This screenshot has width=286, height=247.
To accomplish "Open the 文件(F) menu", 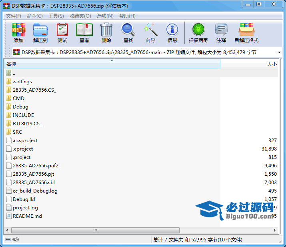I will coord(14,16).
